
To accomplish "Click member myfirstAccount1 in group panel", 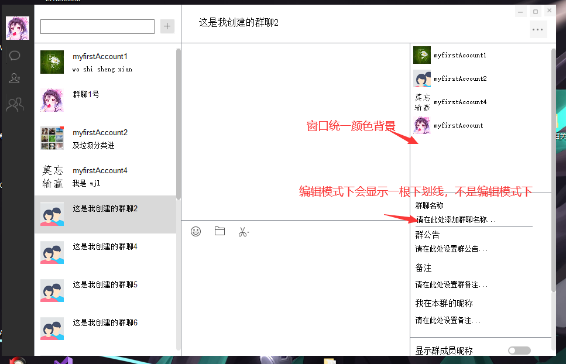I will pyautogui.click(x=481, y=55).
